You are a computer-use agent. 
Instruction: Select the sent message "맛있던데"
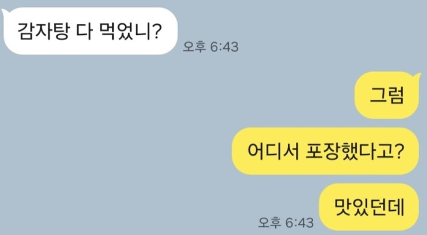click(369, 207)
